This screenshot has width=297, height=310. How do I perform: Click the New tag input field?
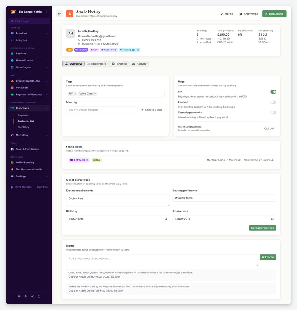pyautogui.click(x=102, y=110)
